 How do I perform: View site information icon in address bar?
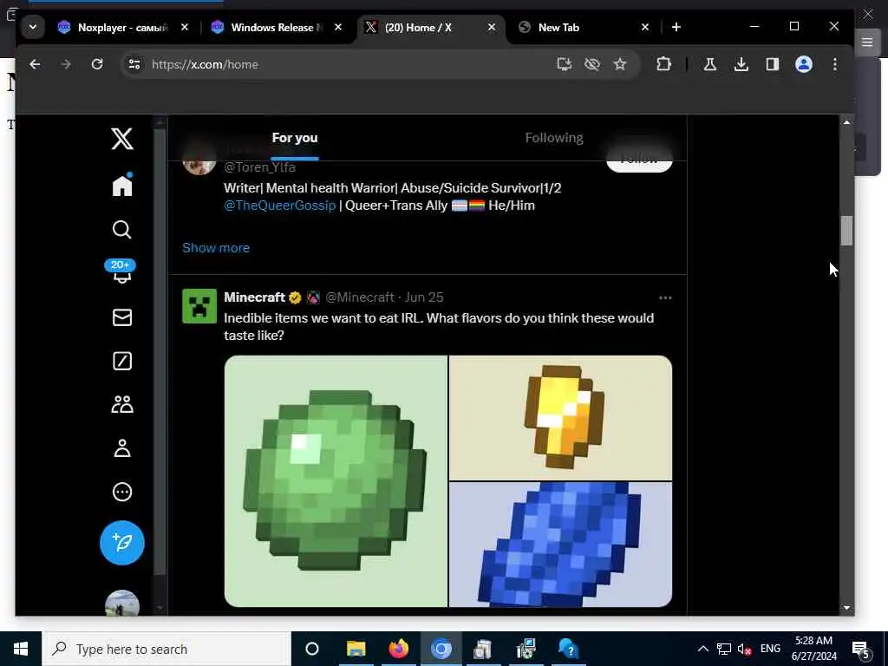(134, 64)
